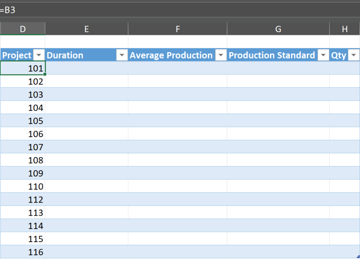
Task: Open the Qty column filter dropdown
Action: coord(354,55)
